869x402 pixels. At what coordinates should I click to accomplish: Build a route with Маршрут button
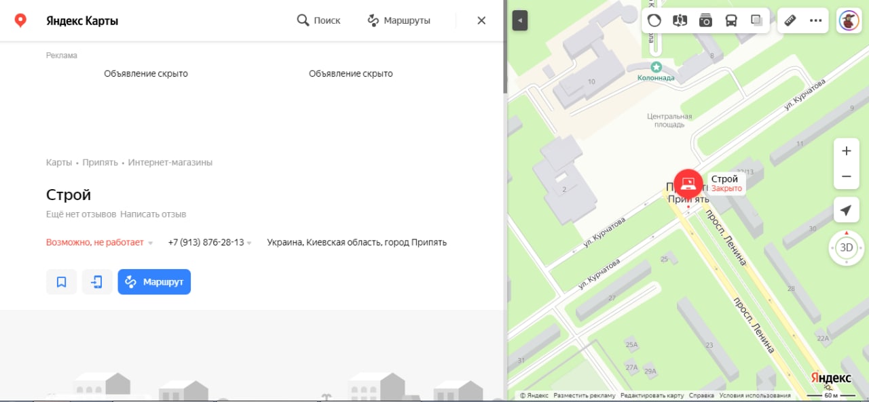tap(154, 282)
